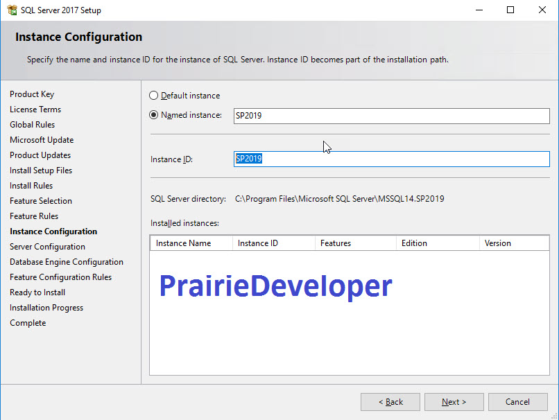Click the Features column header
Screen dimensions: 559x420
click(356, 243)
